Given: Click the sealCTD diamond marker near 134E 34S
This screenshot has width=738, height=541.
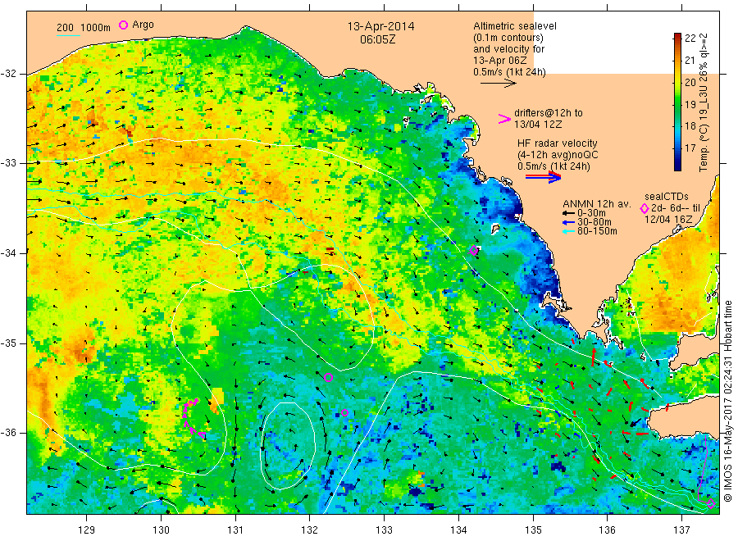Looking at the screenshot, I should click(x=473, y=251).
